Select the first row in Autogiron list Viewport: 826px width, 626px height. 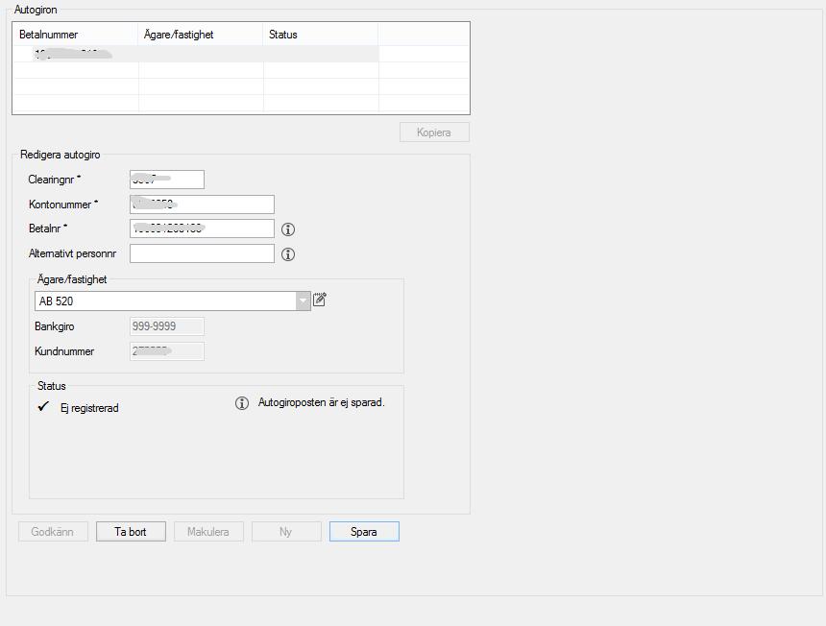(195, 54)
